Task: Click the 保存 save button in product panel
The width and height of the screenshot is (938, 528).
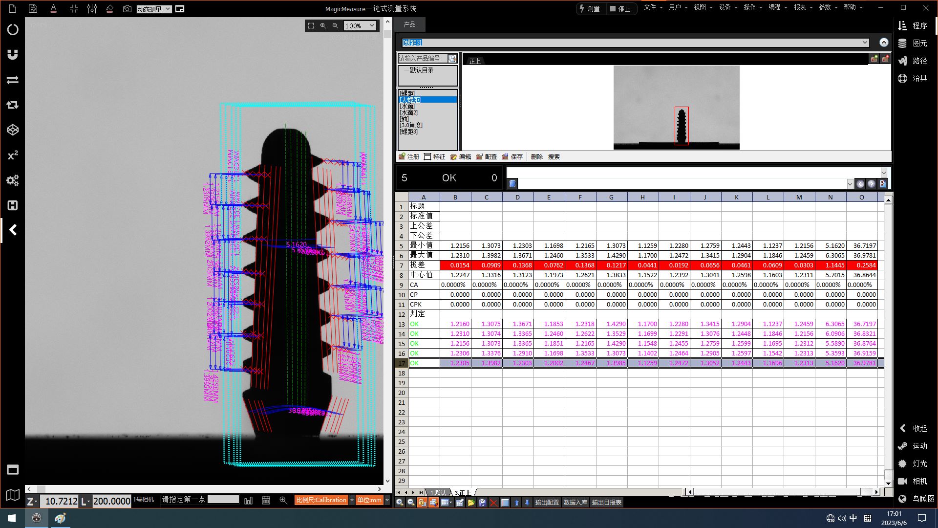Action: 512,157
